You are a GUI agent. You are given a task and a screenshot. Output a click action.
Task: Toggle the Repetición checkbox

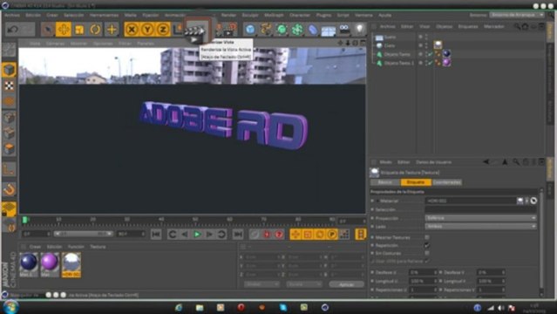[427, 245]
